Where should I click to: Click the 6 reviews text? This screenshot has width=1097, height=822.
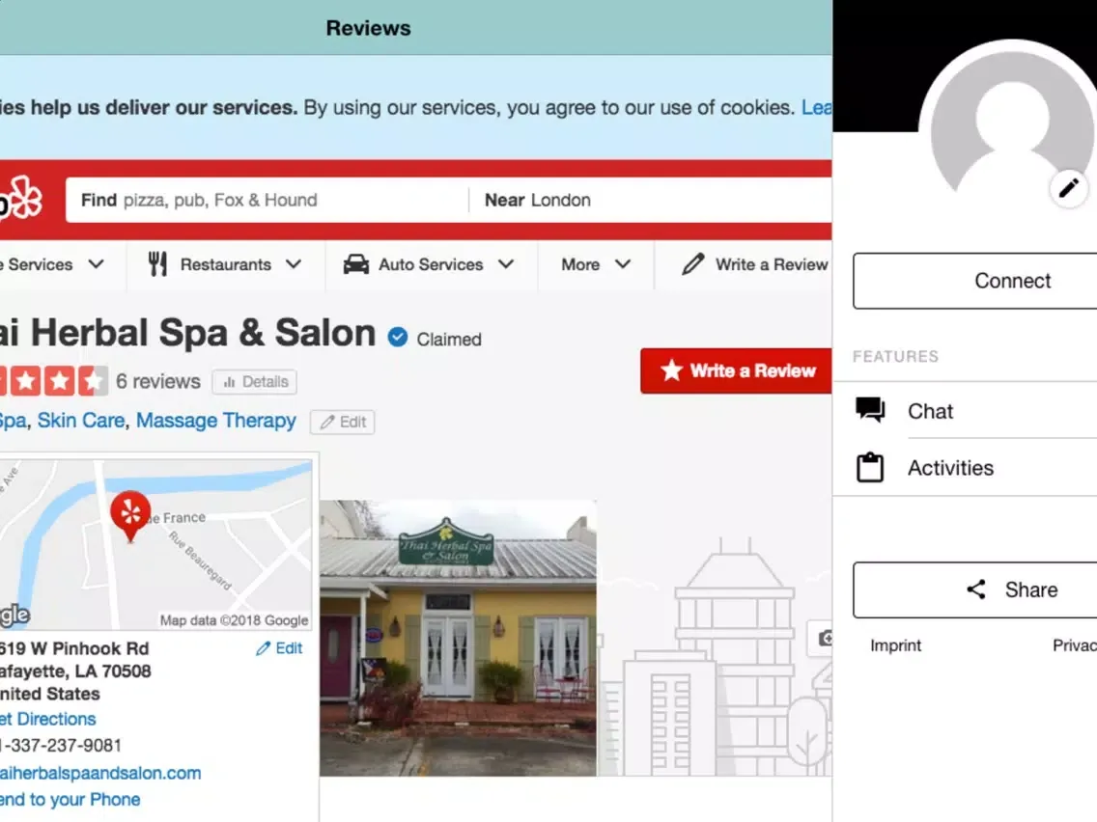tap(158, 381)
